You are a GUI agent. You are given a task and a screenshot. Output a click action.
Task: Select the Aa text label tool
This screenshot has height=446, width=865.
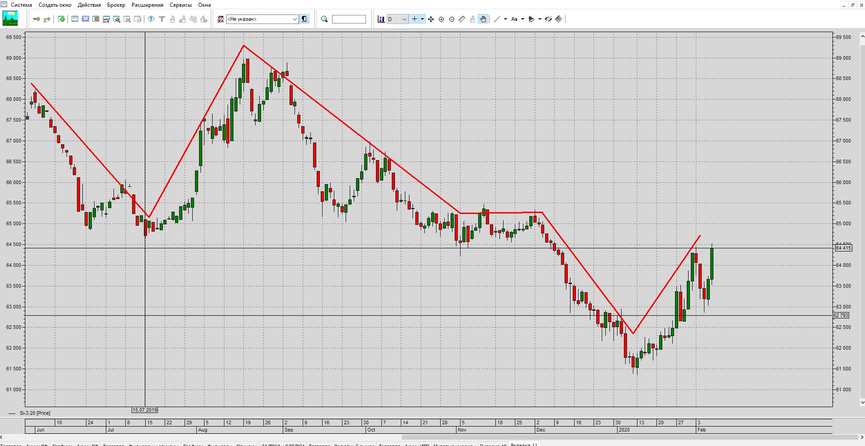pos(514,19)
